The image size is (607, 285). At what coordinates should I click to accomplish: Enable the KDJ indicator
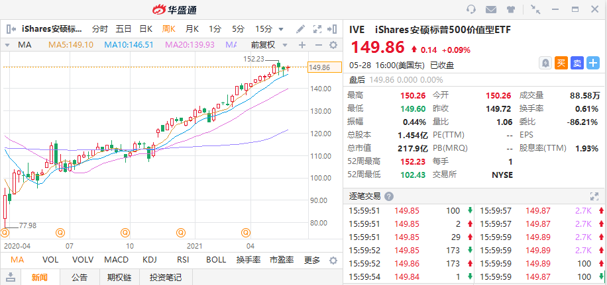point(149,260)
